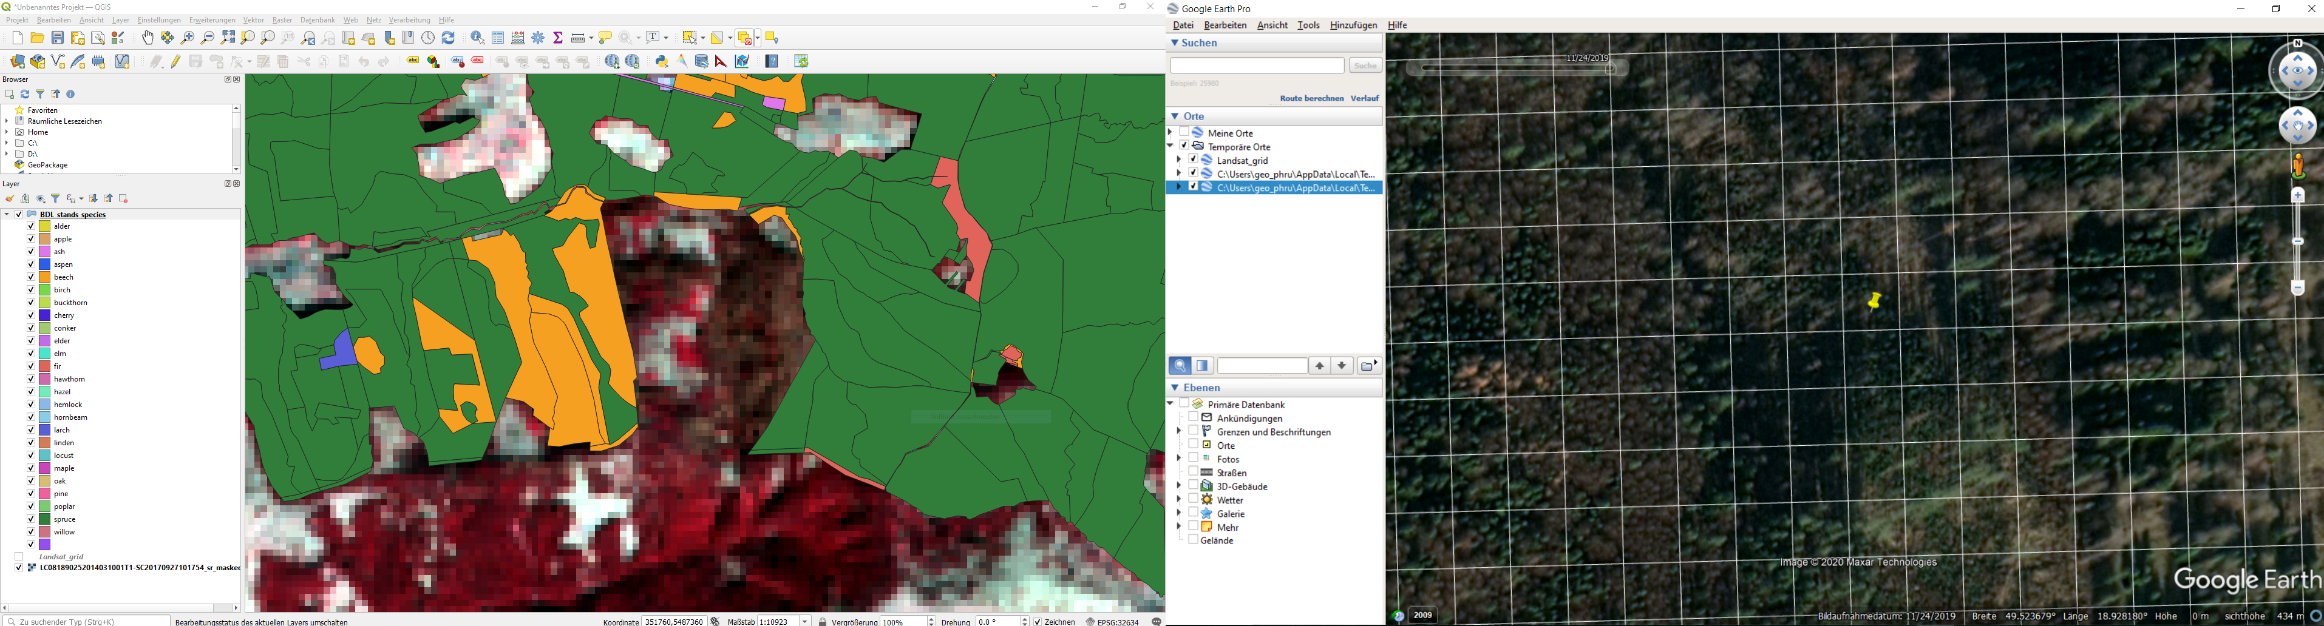Select the Measure Line tool

[577, 38]
